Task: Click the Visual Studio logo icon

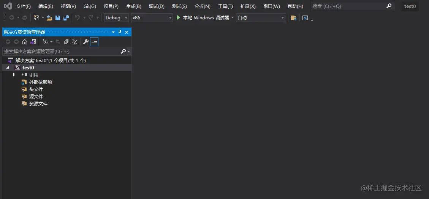Action: (x=8, y=6)
